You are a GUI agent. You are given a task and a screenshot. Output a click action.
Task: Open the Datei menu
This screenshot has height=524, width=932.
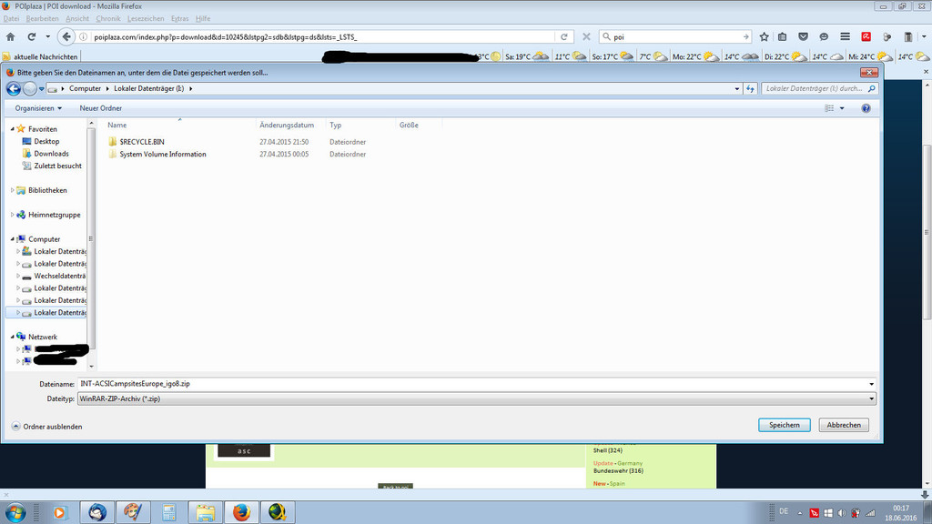tap(11, 18)
